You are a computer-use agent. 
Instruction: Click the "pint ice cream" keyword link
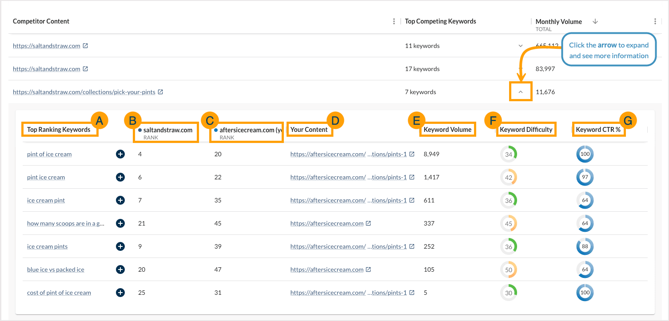46,177
